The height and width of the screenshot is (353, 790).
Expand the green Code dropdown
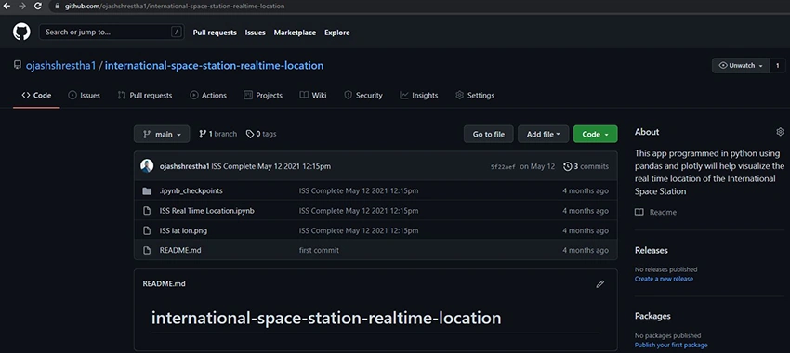(x=595, y=134)
